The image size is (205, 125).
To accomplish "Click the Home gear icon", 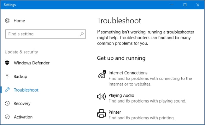I will pyautogui.click(x=7, y=21).
